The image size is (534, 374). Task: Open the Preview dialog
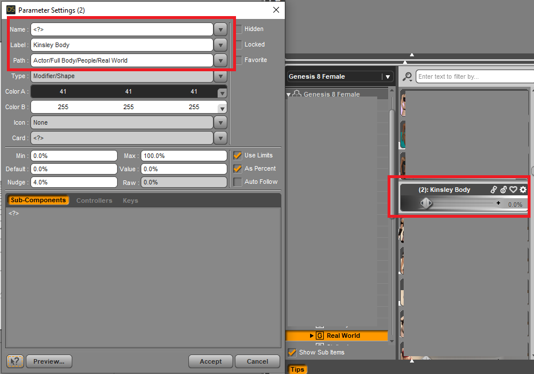tap(48, 361)
